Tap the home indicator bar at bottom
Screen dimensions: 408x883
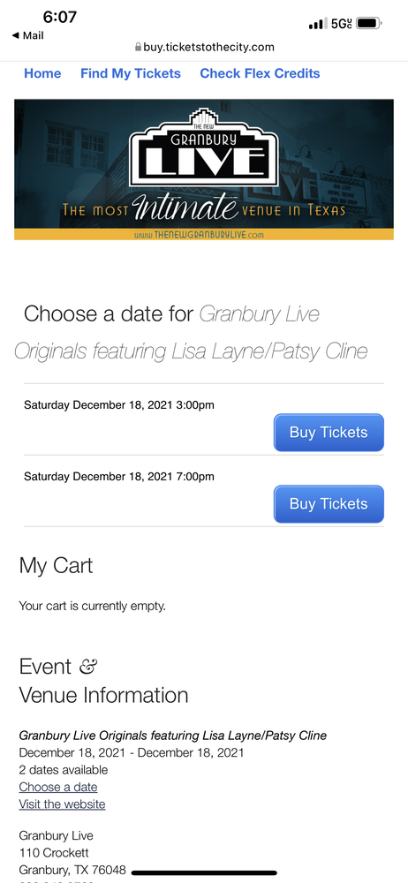(x=204, y=873)
